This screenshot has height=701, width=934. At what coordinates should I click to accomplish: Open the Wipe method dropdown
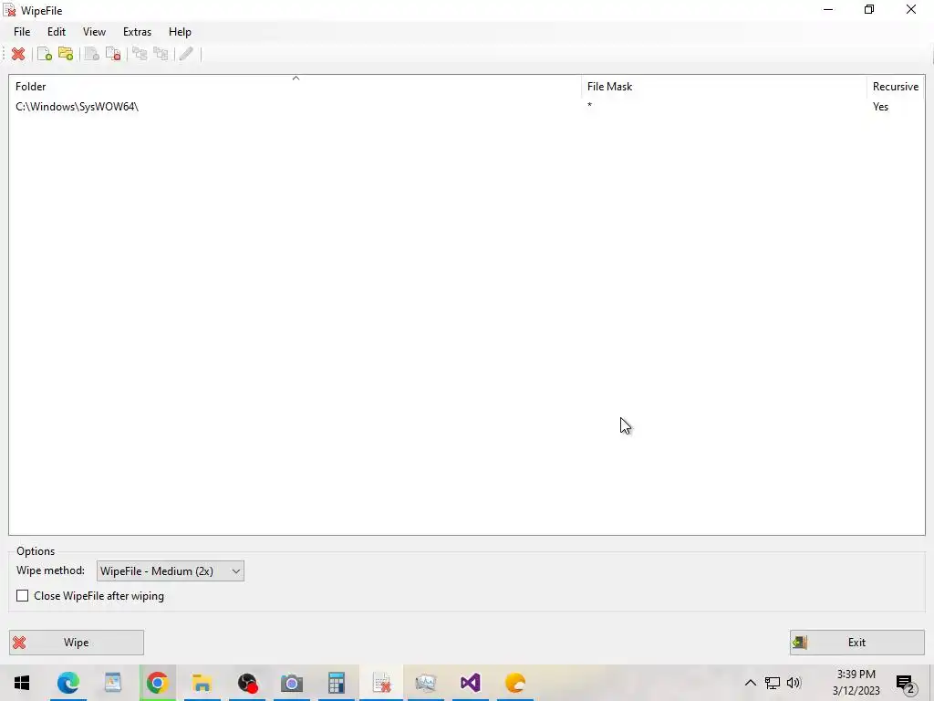click(x=171, y=571)
